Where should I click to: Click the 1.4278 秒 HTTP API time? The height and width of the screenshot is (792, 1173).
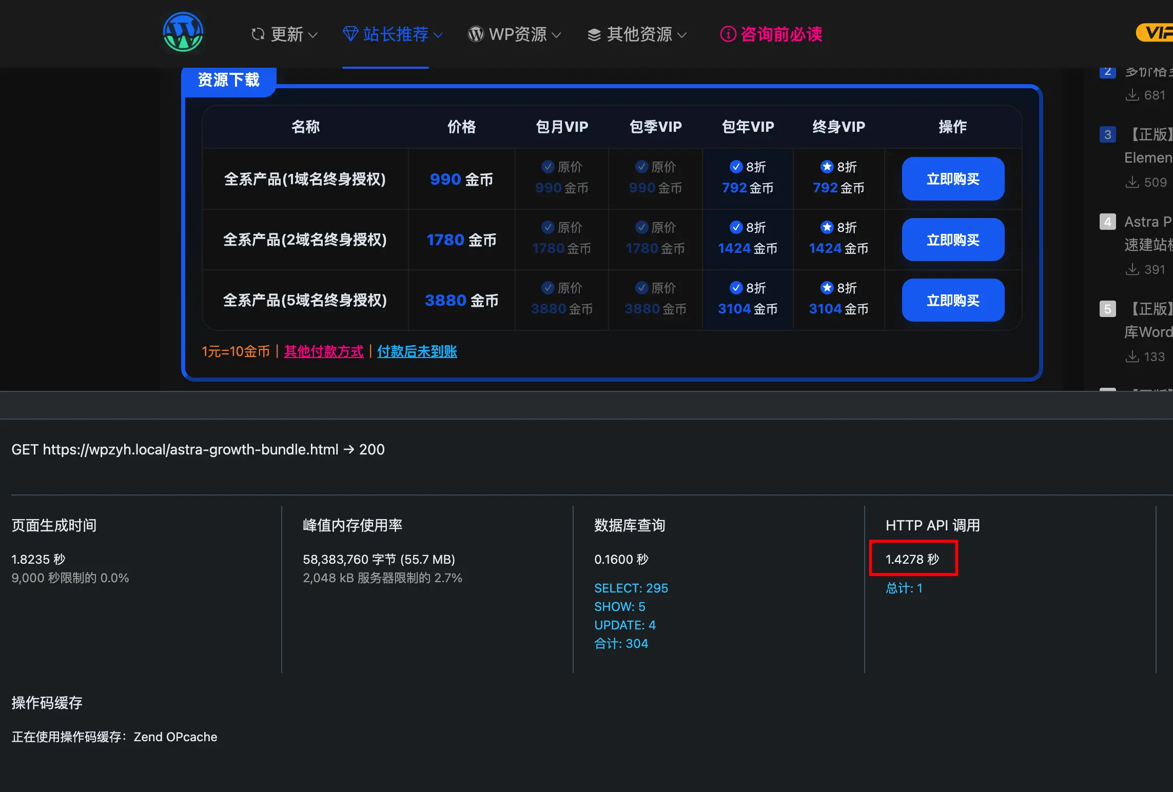[x=912, y=559]
